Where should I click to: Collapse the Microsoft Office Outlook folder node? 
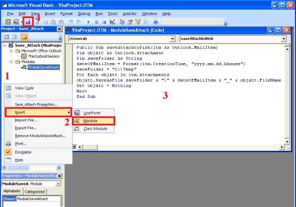[x=11, y=51]
